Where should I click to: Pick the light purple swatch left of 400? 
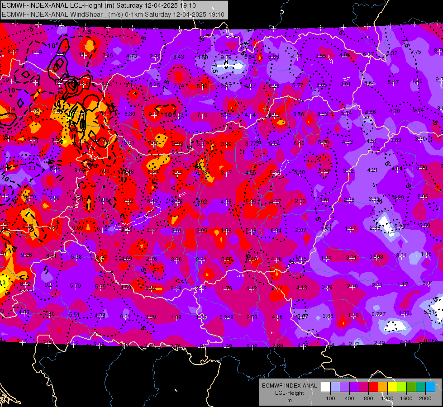[x=345, y=387]
